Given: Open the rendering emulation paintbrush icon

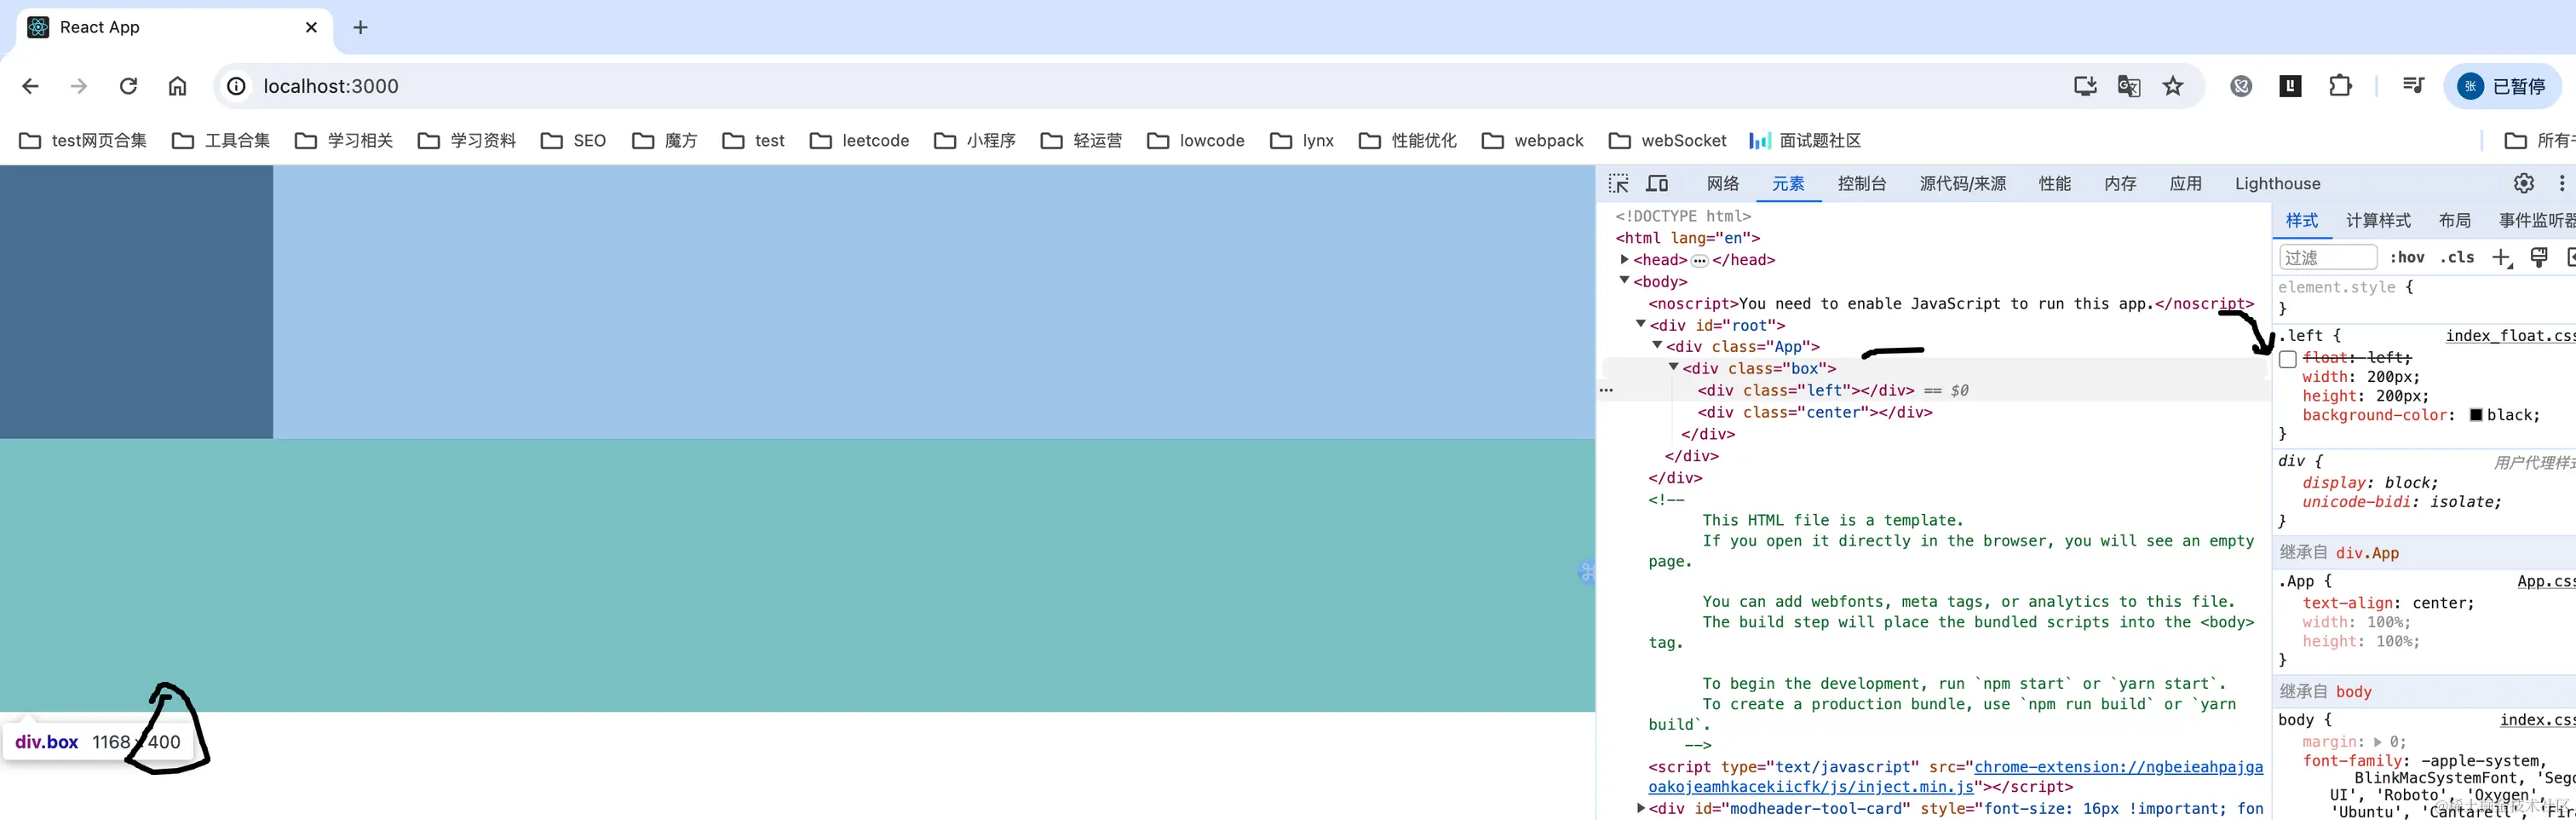Looking at the screenshot, I should click(x=2538, y=257).
